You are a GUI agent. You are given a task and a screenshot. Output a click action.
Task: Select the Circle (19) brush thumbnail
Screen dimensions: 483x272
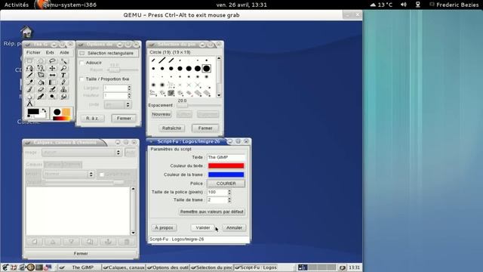(x=206, y=69)
